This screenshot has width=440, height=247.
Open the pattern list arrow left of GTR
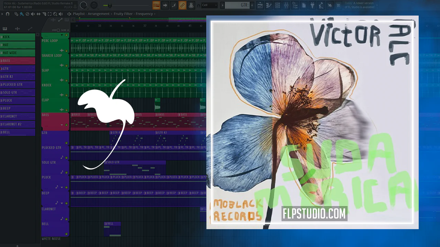(x=222, y=5)
